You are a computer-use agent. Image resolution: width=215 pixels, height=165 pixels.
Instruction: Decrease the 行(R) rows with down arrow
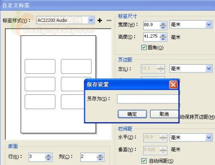click(49, 159)
